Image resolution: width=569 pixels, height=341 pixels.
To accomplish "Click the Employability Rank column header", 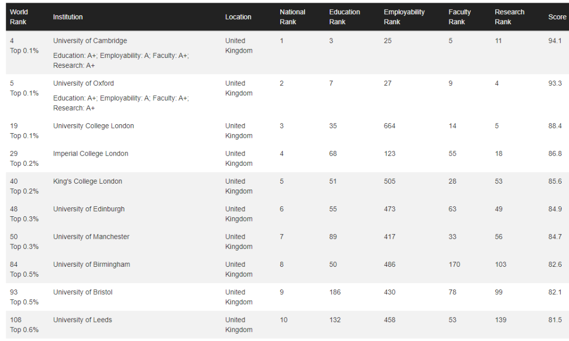I will (404, 17).
